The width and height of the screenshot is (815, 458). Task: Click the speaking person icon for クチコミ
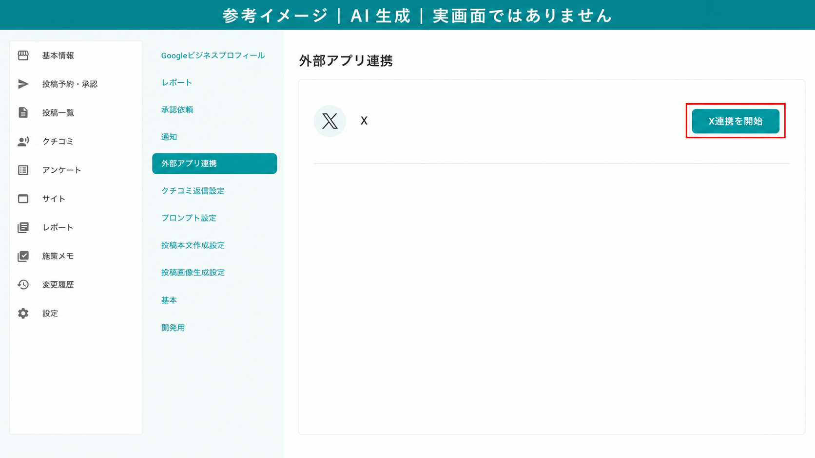[x=23, y=141]
